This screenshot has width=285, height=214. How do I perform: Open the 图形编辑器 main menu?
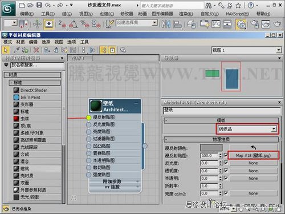point(162,14)
